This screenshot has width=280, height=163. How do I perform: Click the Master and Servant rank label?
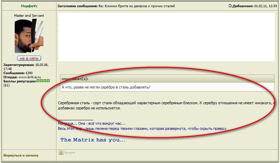(x=29, y=16)
